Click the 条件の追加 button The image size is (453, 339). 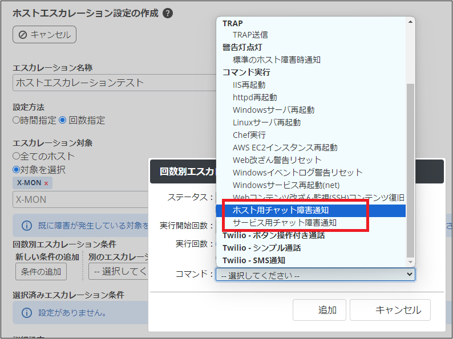pos(41,272)
